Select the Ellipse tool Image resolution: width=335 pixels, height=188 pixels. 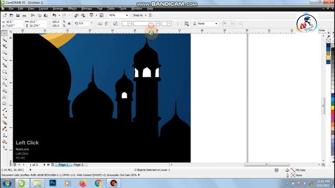pos(4,78)
